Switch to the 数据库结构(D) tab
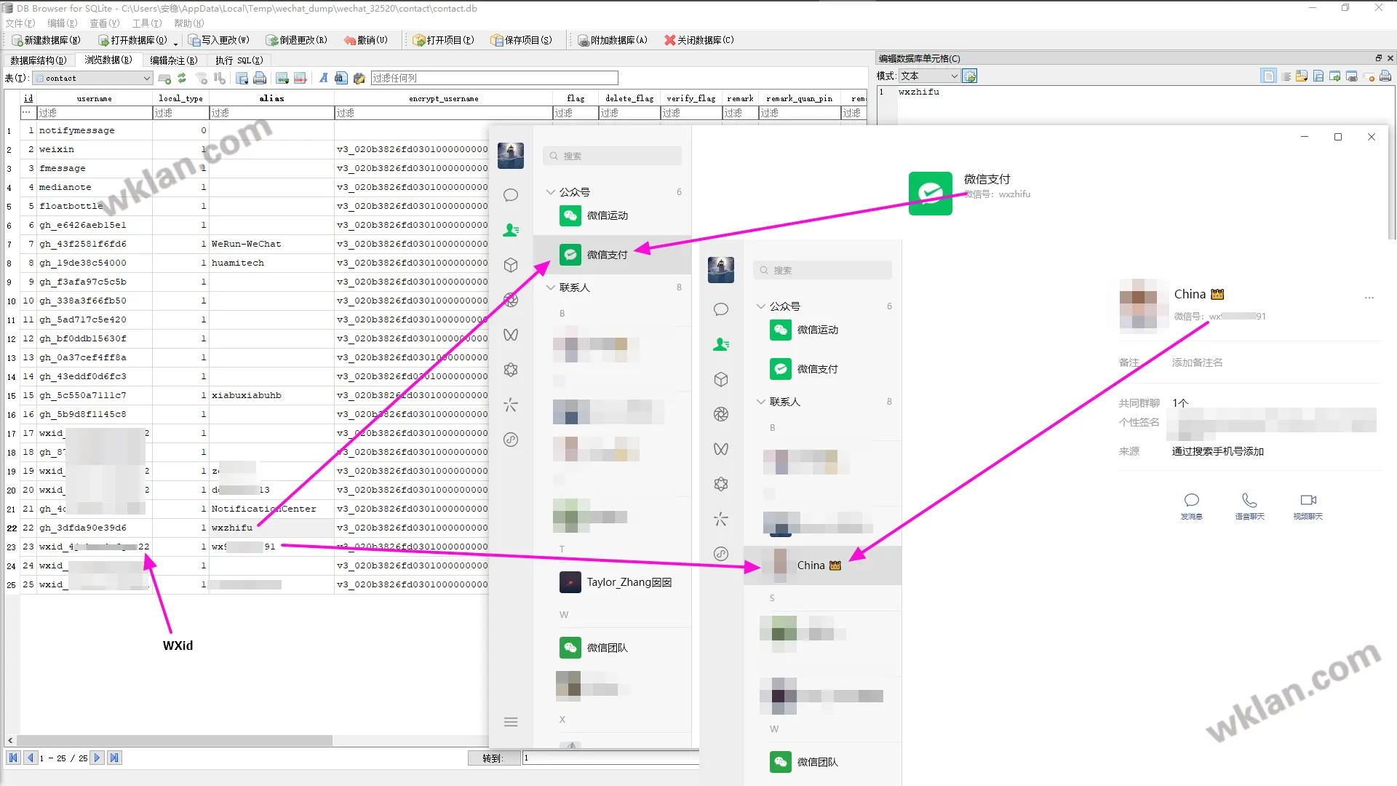 [x=39, y=60]
